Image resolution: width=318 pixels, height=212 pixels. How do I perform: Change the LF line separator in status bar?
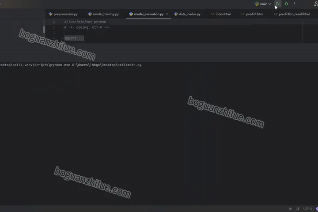point(298,208)
